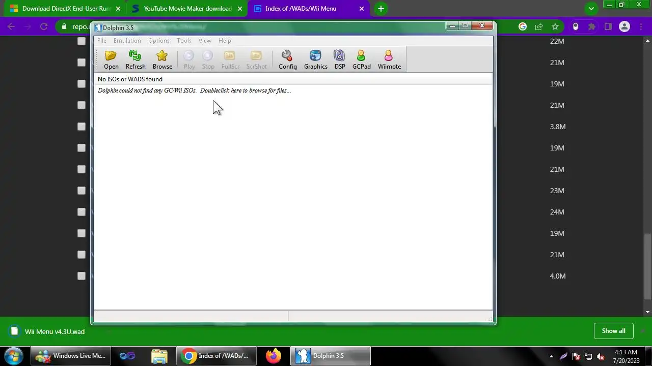The height and width of the screenshot is (366, 652).
Task: Click the Dolphin 3.5 taskbar button
Action: click(331, 356)
